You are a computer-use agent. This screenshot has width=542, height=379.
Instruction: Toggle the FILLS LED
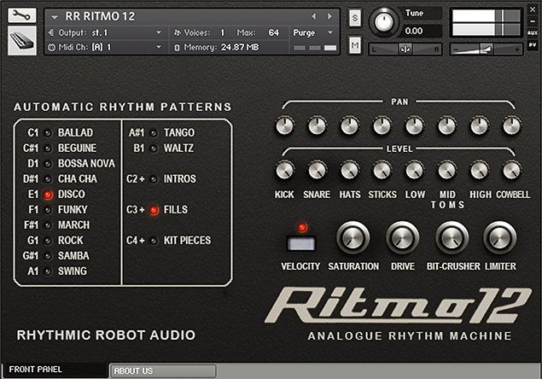[x=154, y=210]
